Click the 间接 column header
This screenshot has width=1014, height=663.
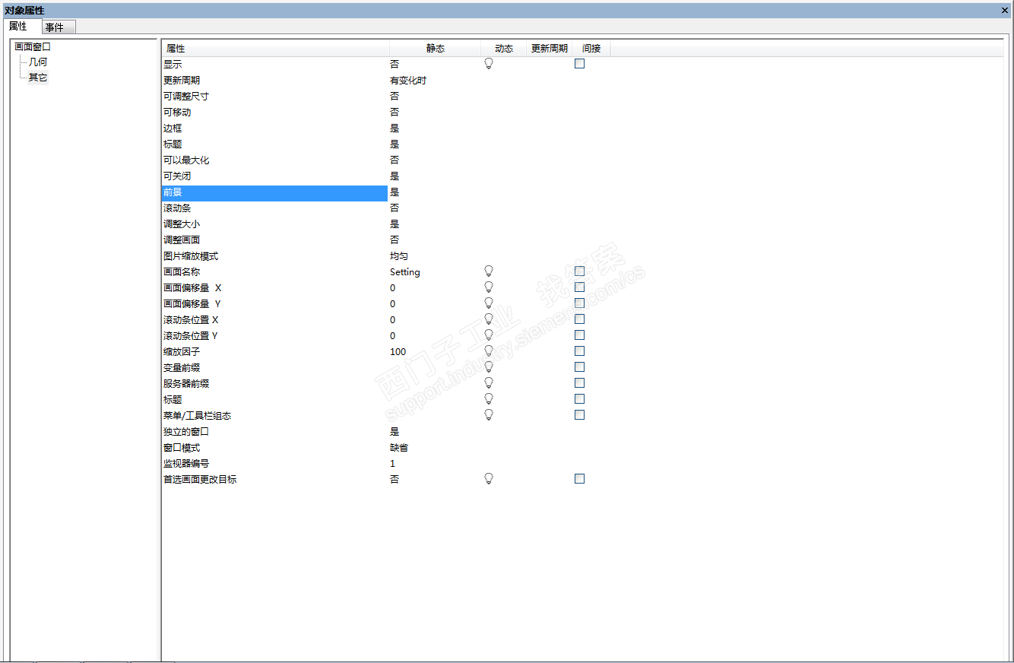tap(591, 49)
